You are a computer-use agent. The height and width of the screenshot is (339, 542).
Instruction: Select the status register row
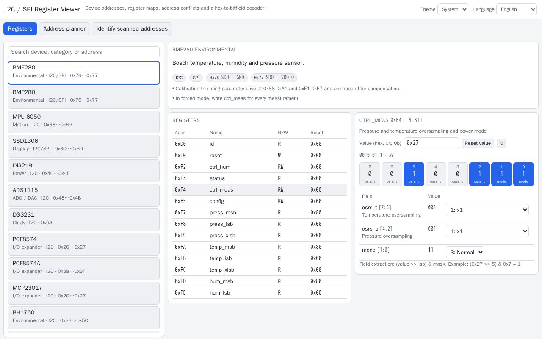pos(260,178)
